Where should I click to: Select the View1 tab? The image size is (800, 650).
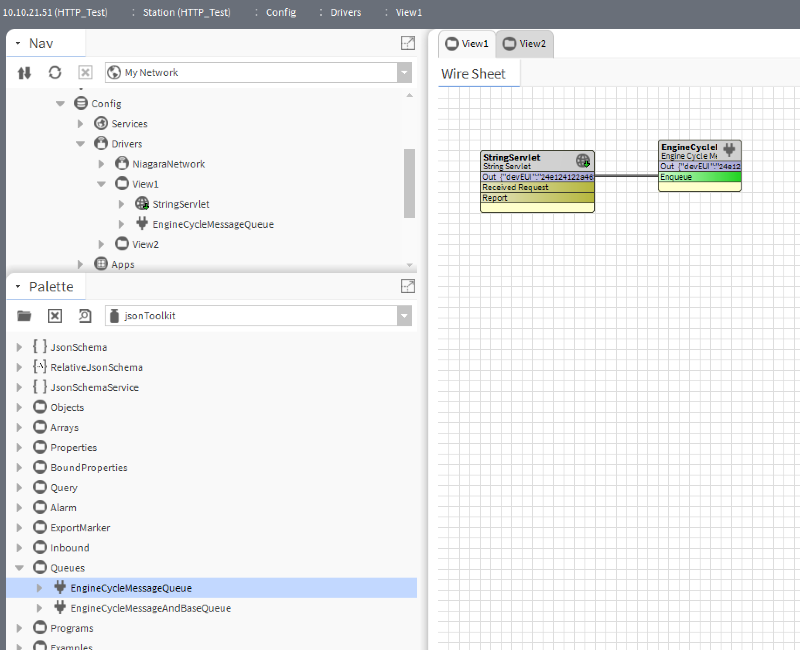click(x=467, y=44)
